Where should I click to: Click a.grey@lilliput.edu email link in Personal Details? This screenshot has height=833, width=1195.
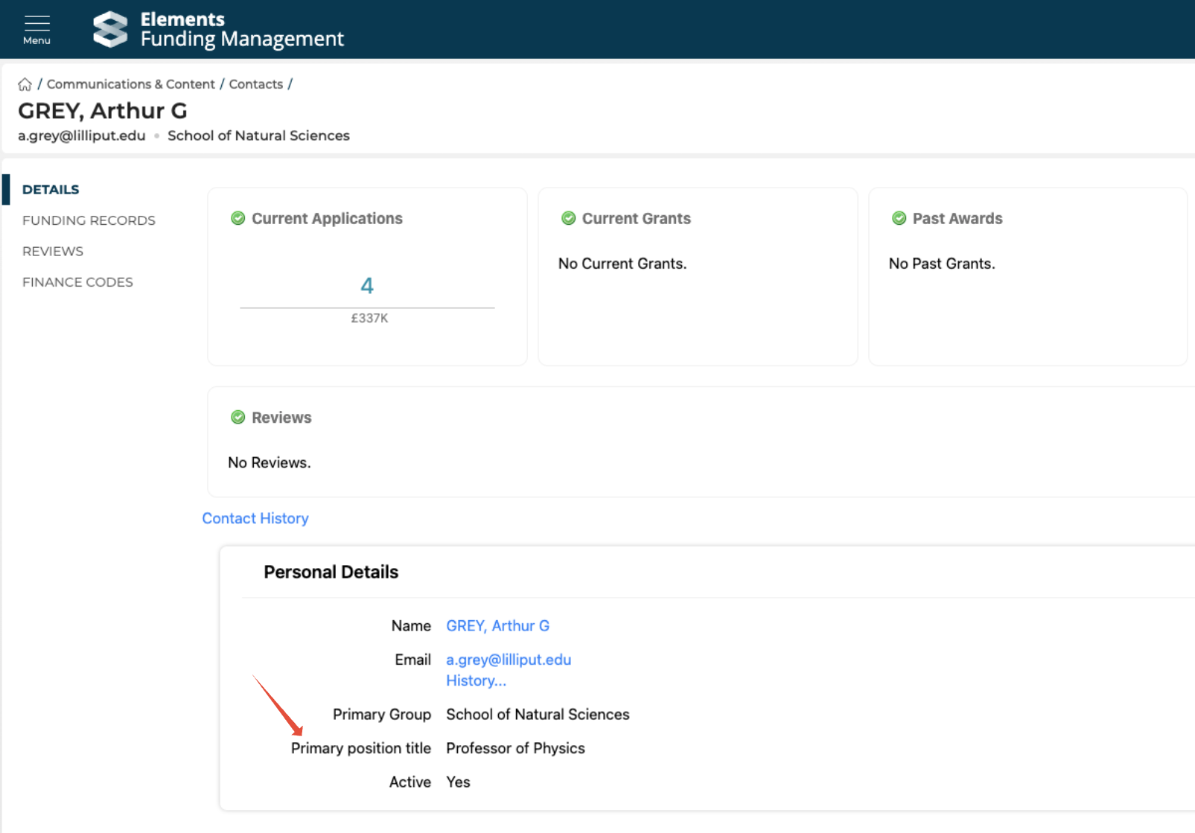tap(509, 660)
